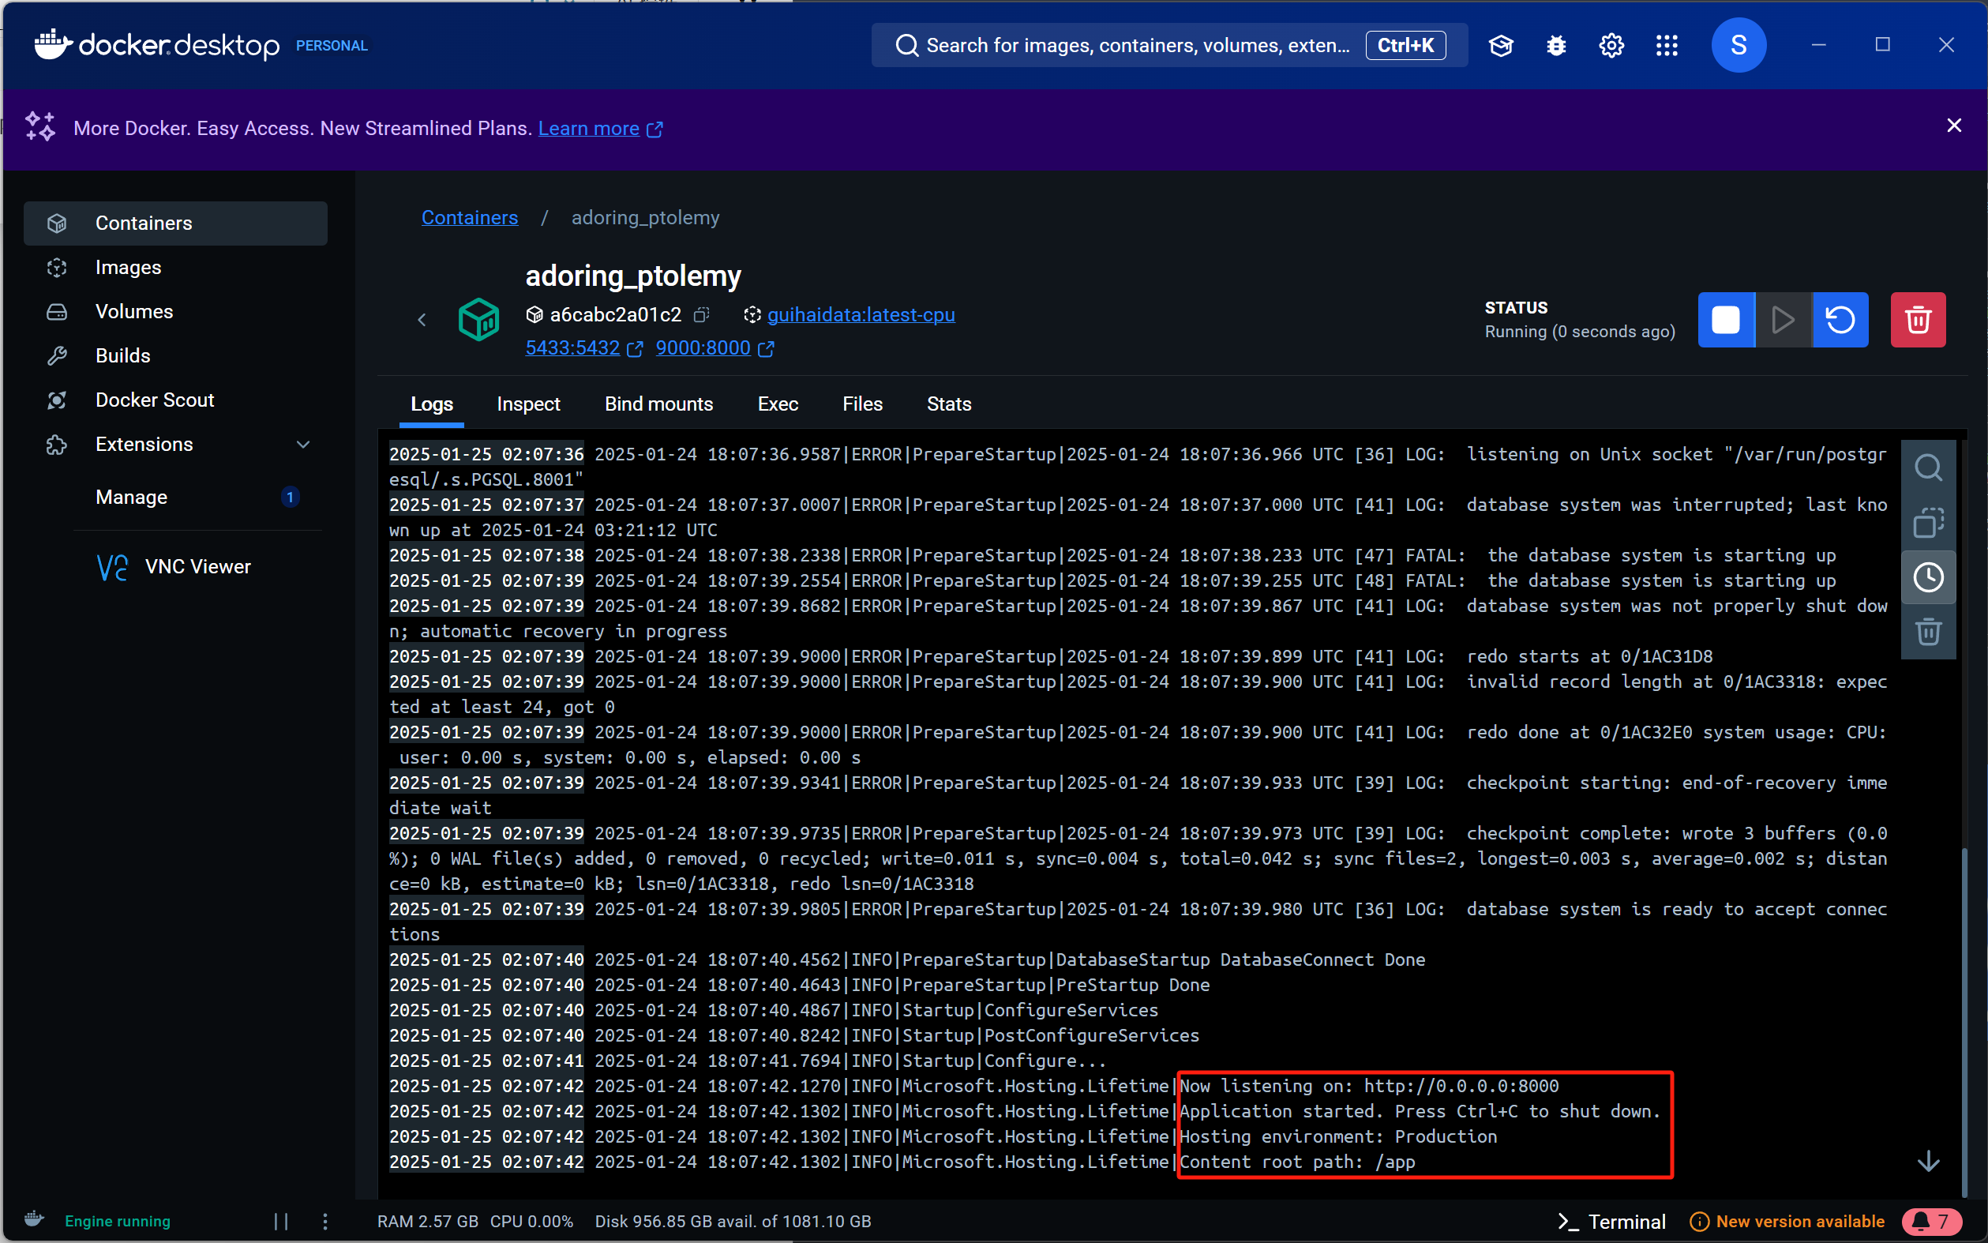Click the container cube icon

[x=478, y=319]
